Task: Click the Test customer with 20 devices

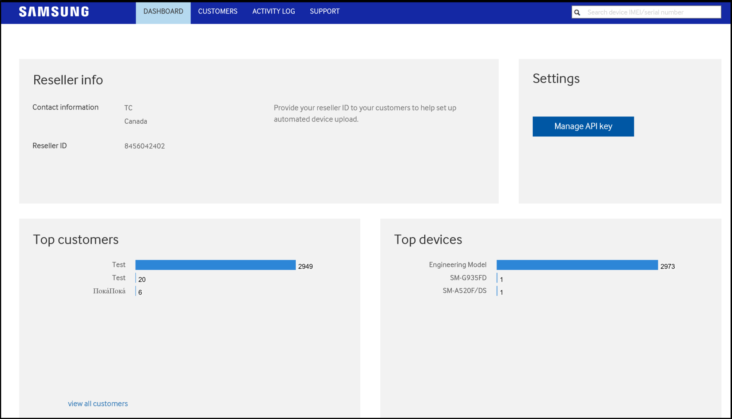Action: [119, 278]
